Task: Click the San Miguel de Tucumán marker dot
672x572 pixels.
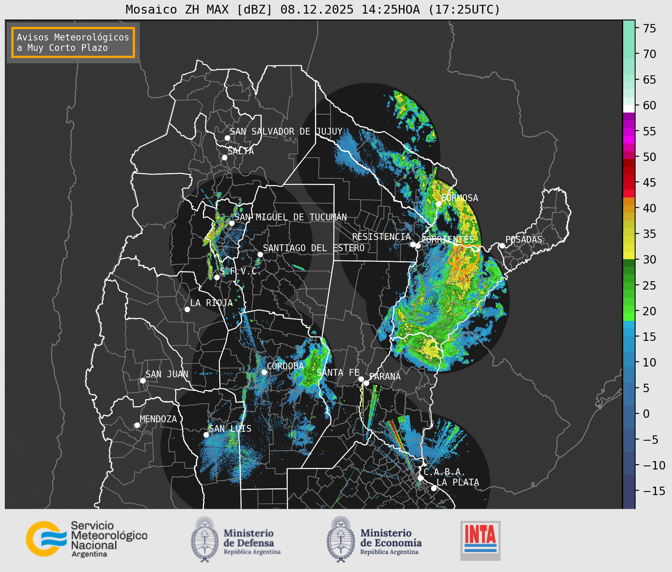Action: pos(232,223)
